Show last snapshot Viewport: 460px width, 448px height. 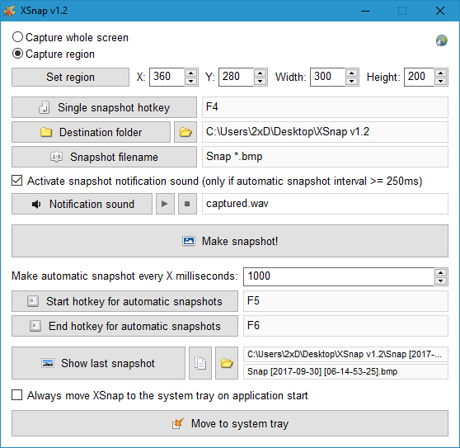coord(98,363)
